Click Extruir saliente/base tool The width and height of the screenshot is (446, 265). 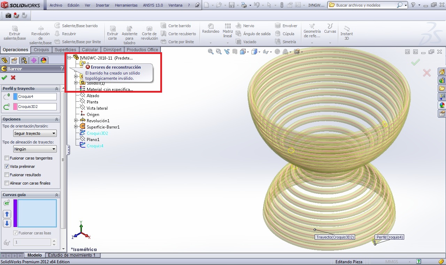[15, 33]
